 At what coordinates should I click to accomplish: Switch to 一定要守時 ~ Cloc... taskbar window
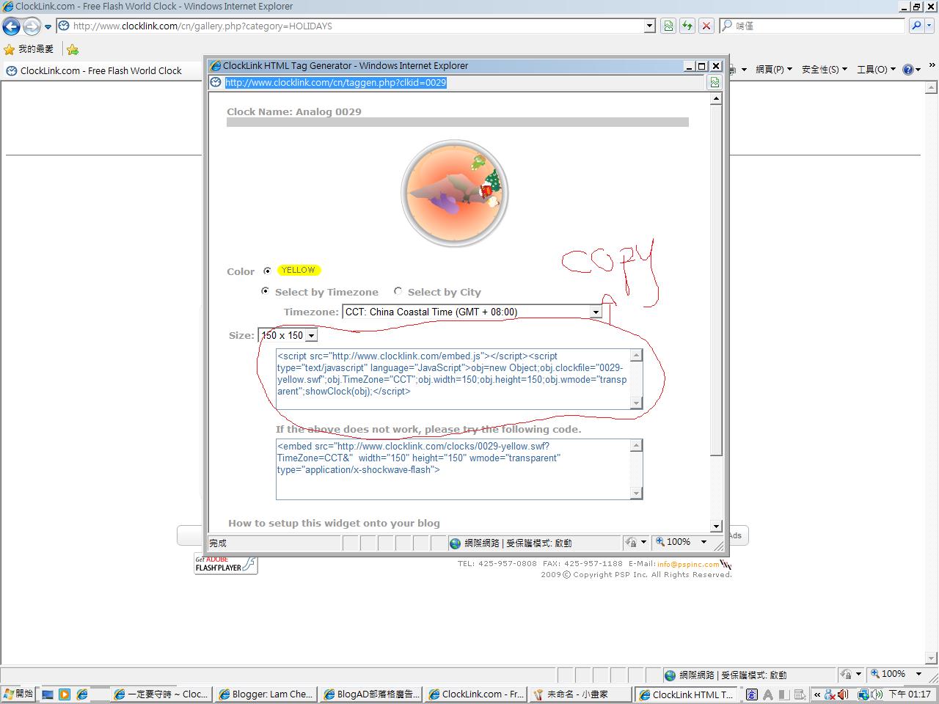(x=161, y=694)
